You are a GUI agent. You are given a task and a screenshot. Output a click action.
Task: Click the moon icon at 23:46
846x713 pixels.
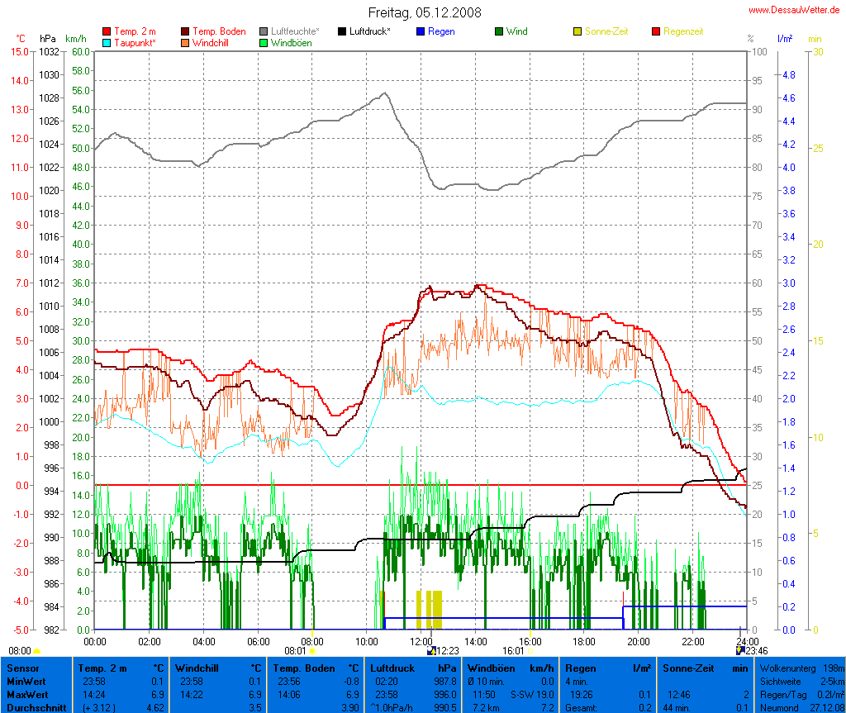coord(740,651)
